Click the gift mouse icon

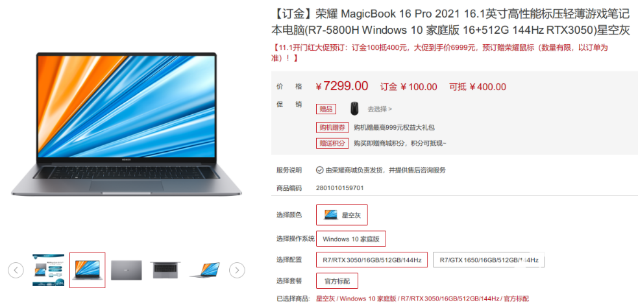(x=354, y=108)
